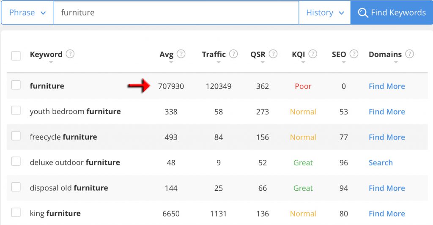Open help icon next to Keyword header

70,54
